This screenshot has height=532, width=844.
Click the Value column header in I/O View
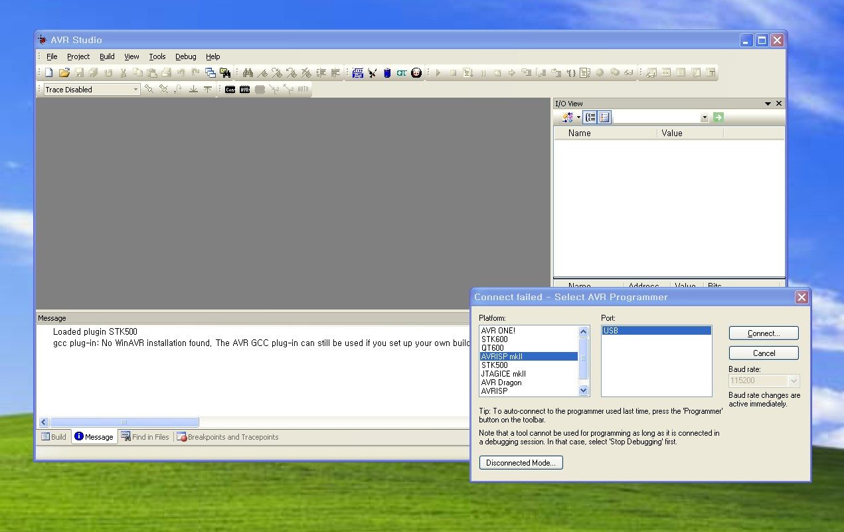690,133
